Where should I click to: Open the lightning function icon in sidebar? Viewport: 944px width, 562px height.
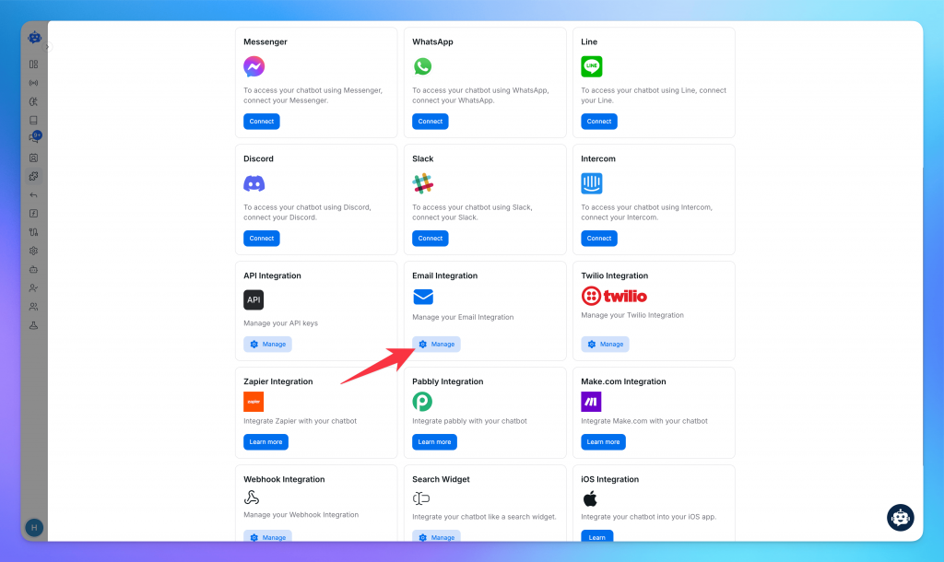(34, 214)
